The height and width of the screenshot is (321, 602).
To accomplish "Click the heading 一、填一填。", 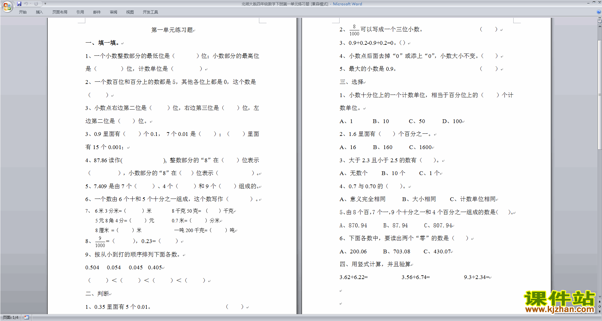I will [103, 43].
